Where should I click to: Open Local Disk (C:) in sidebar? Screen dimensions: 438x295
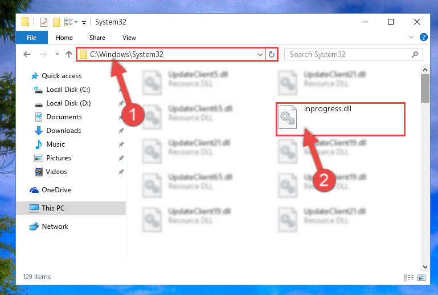(68, 90)
